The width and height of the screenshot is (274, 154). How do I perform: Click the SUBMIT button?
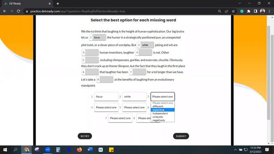(181, 136)
